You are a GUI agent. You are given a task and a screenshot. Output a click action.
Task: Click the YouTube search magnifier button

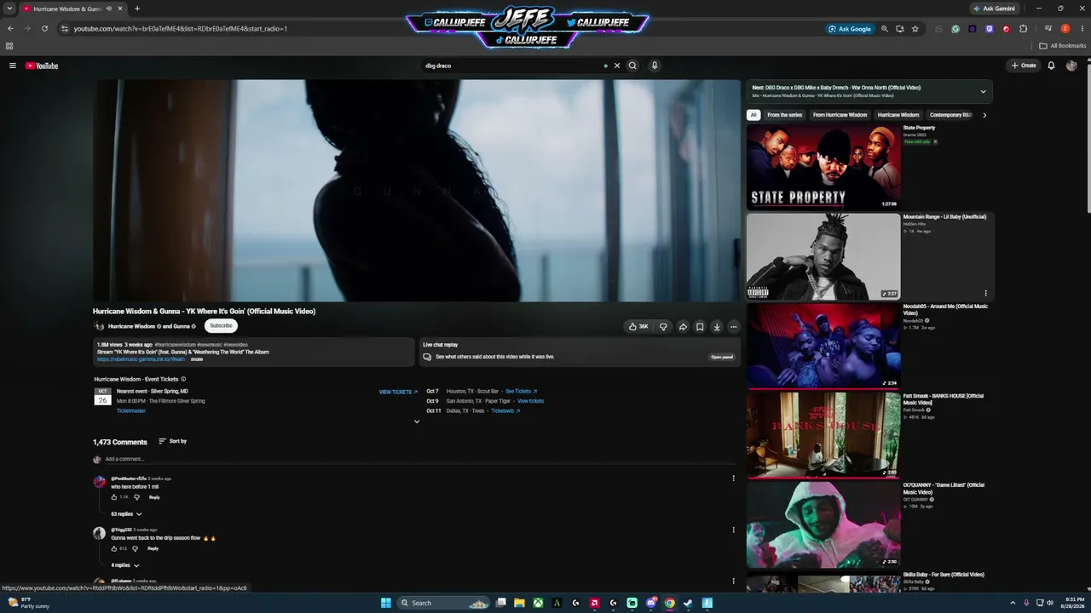pyautogui.click(x=632, y=66)
